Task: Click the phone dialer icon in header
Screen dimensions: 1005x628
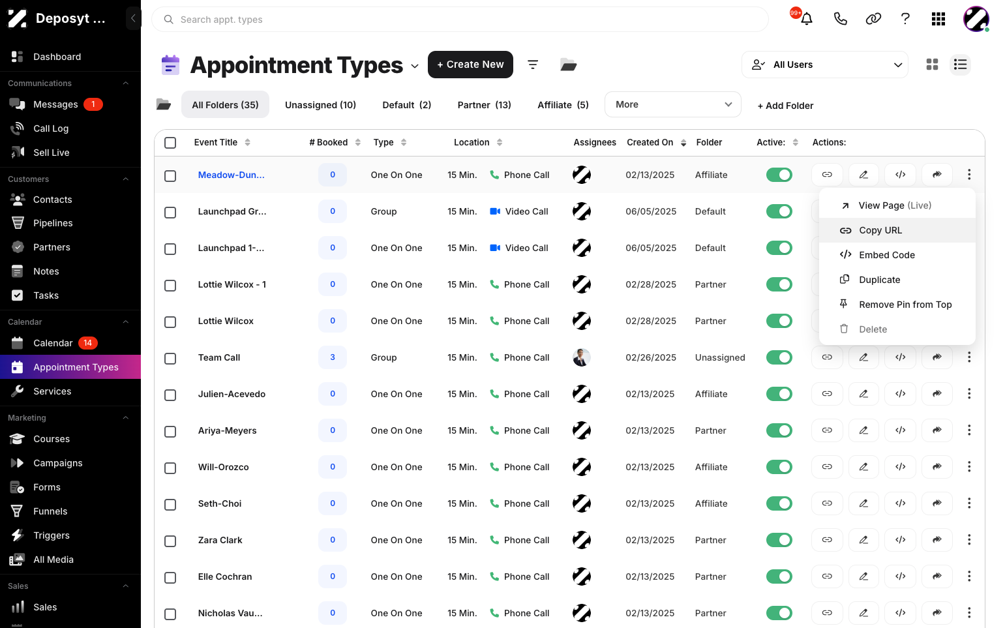Action: (840, 19)
